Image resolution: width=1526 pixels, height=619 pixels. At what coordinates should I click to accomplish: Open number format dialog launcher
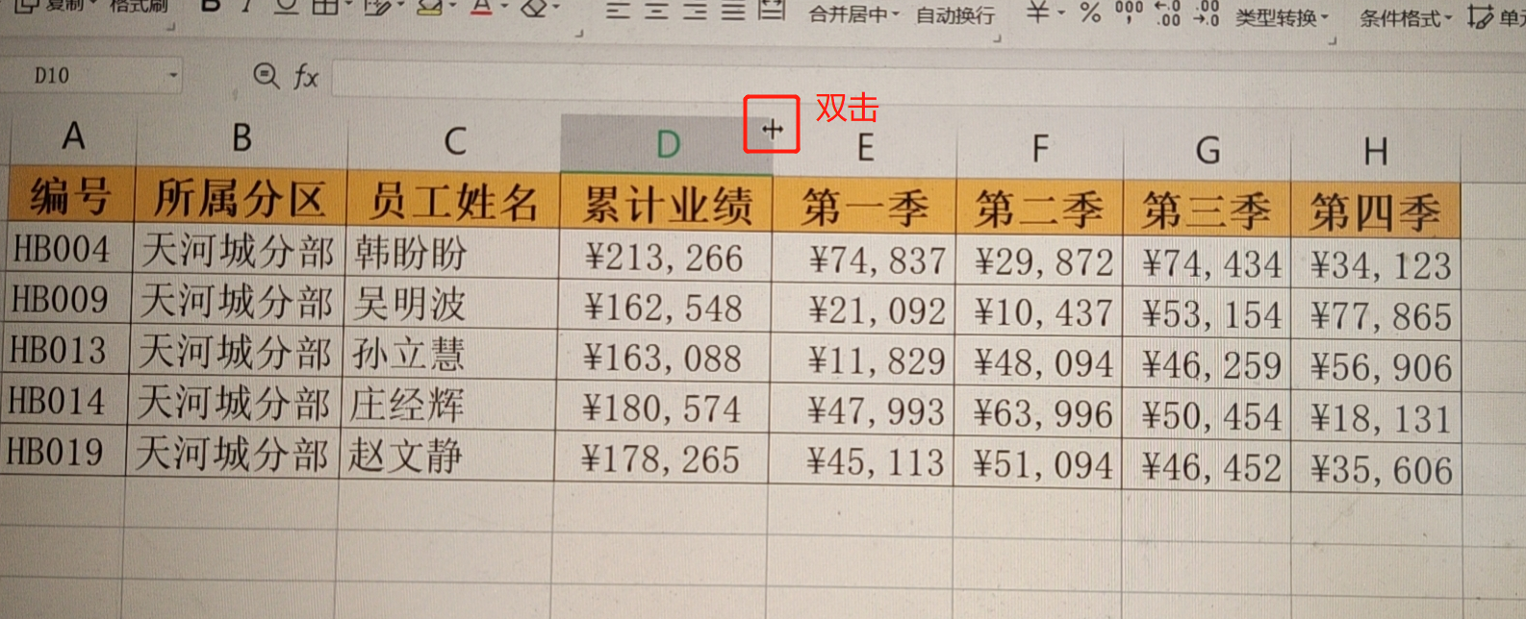click(1333, 41)
